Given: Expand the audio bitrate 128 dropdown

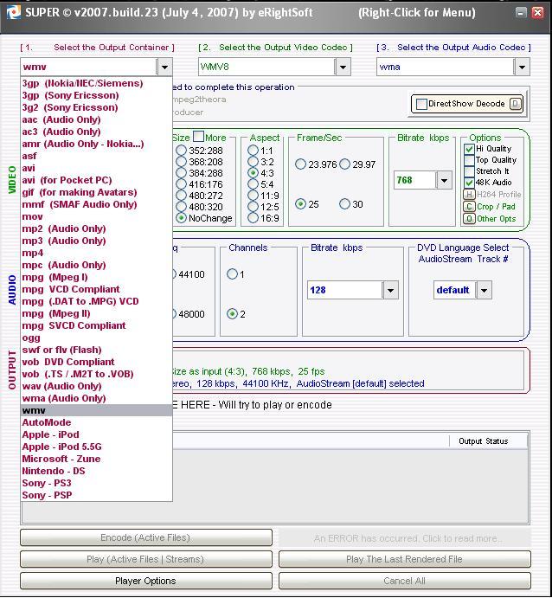Looking at the screenshot, I should [x=390, y=290].
